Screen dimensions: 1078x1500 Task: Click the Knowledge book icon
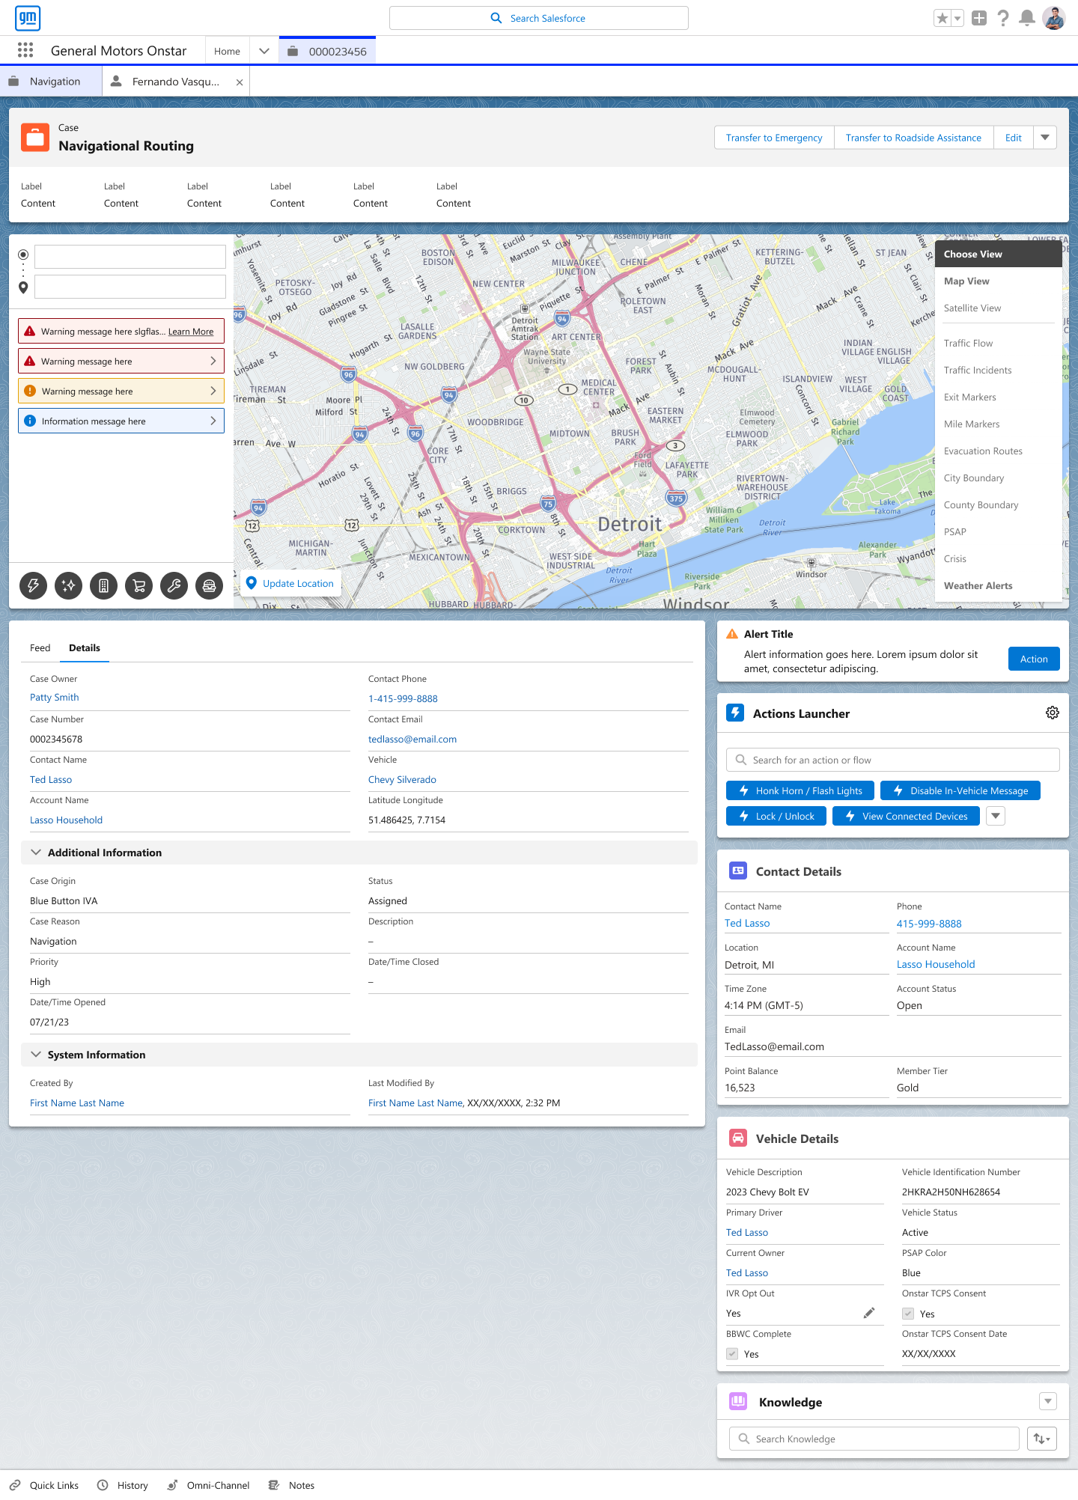pos(738,1401)
